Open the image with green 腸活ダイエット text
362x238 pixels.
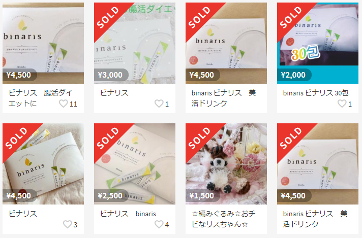[135, 43]
